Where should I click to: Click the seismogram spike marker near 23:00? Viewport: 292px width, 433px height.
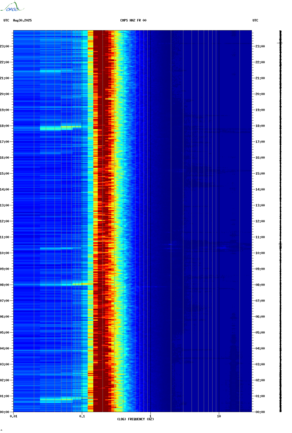(280, 43)
